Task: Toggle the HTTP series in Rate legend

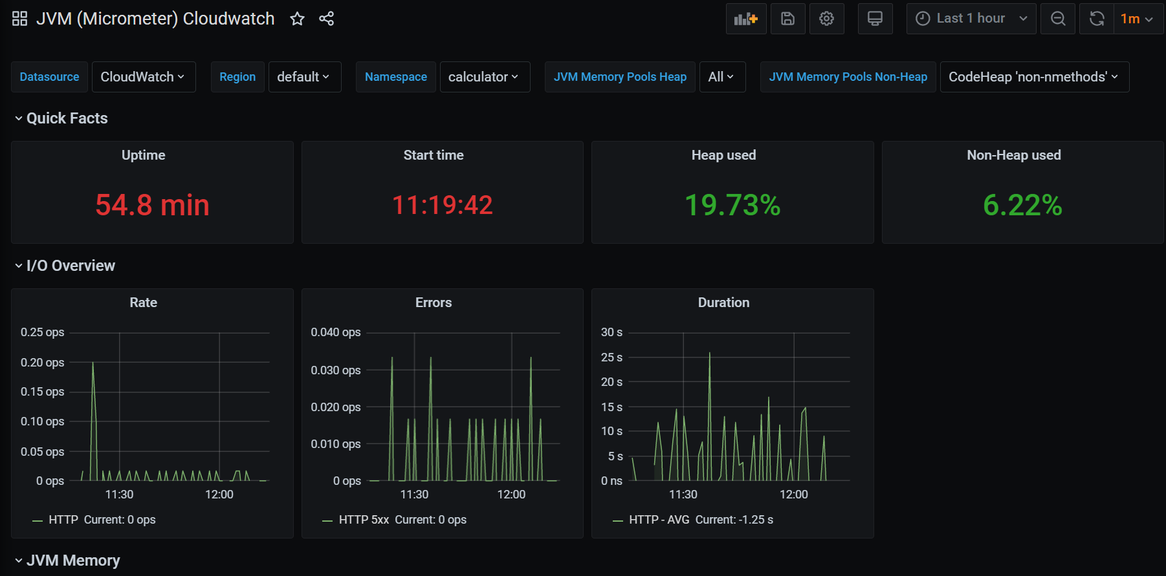Action: pos(63,520)
